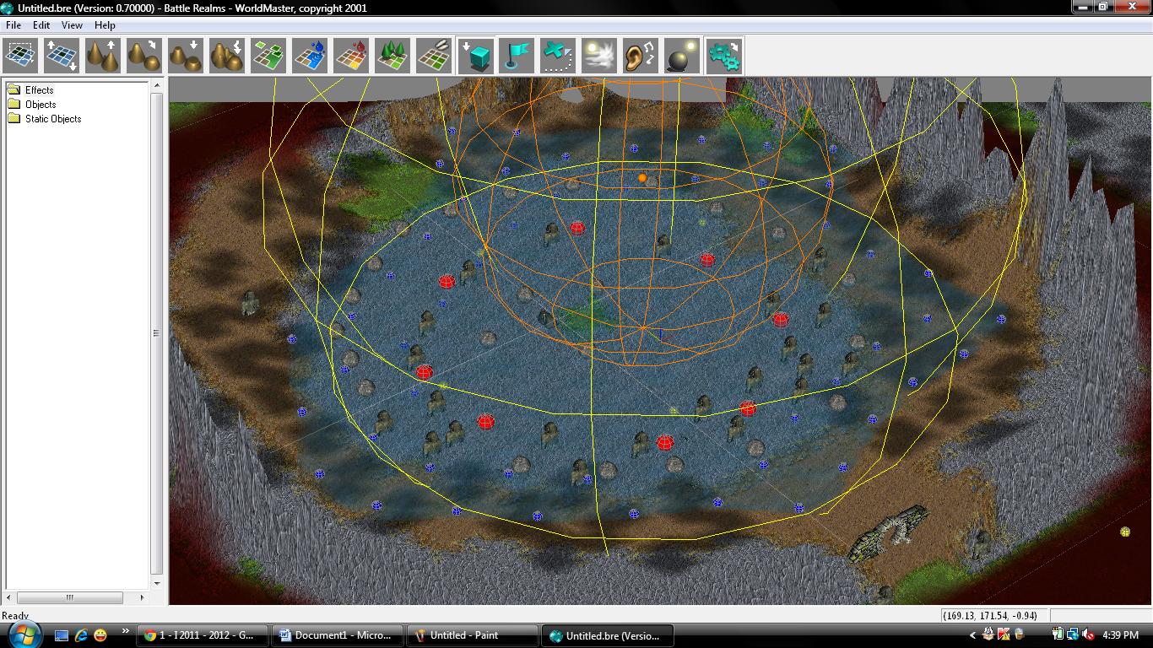The width and height of the screenshot is (1153, 648).
Task: Toggle the gears settings tool
Action: pos(724,56)
